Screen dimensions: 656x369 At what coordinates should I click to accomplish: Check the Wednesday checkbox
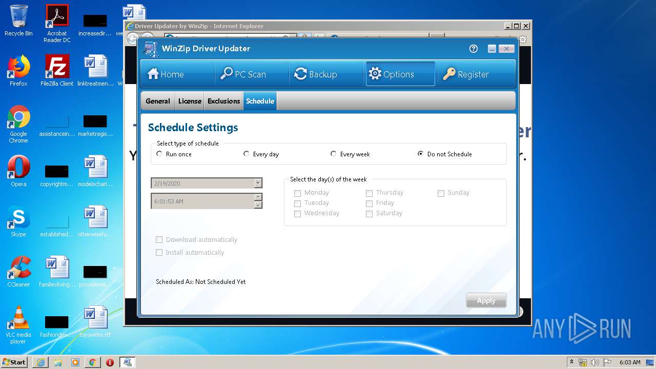[x=297, y=214]
